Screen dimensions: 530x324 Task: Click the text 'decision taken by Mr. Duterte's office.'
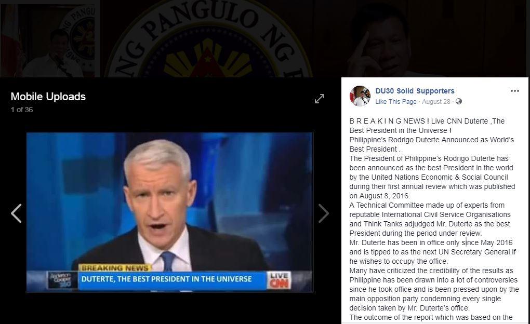[x=409, y=308]
